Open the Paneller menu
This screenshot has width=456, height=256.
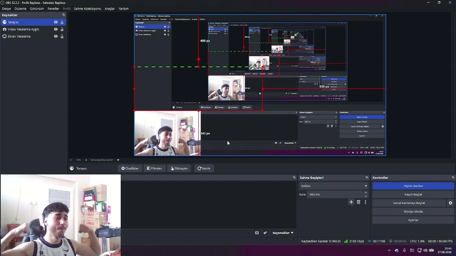click(x=53, y=9)
